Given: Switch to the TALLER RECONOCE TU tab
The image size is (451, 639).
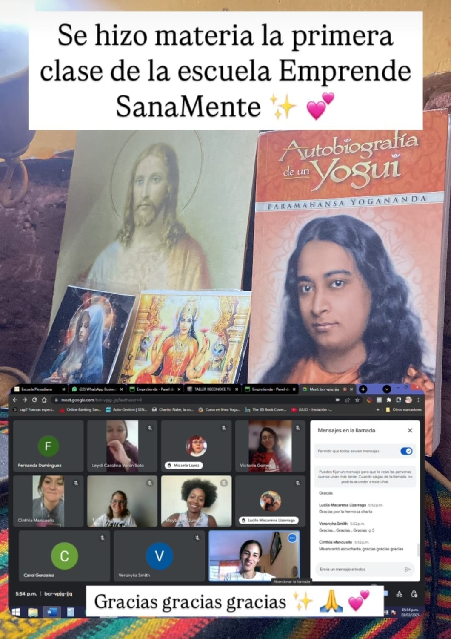Looking at the screenshot, I should point(212,389).
